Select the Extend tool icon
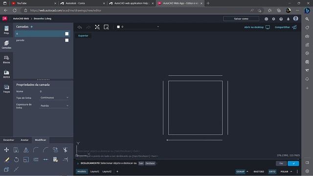This screenshot has height=176, width=313. tap(65, 159)
